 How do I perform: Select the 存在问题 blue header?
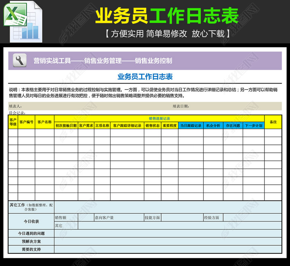[x=233, y=126]
